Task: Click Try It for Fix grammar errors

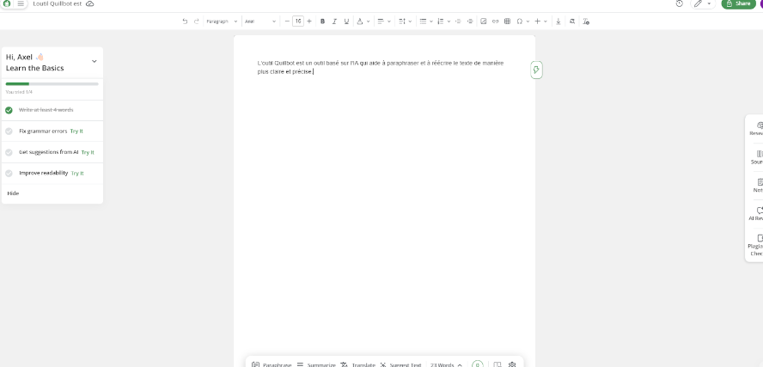Action: 76,132
